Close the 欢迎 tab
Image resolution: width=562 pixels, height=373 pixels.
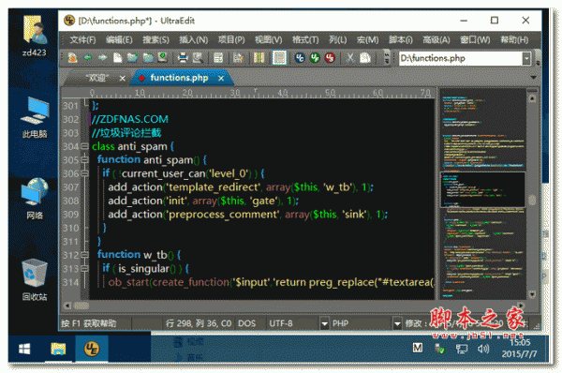(x=122, y=78)
